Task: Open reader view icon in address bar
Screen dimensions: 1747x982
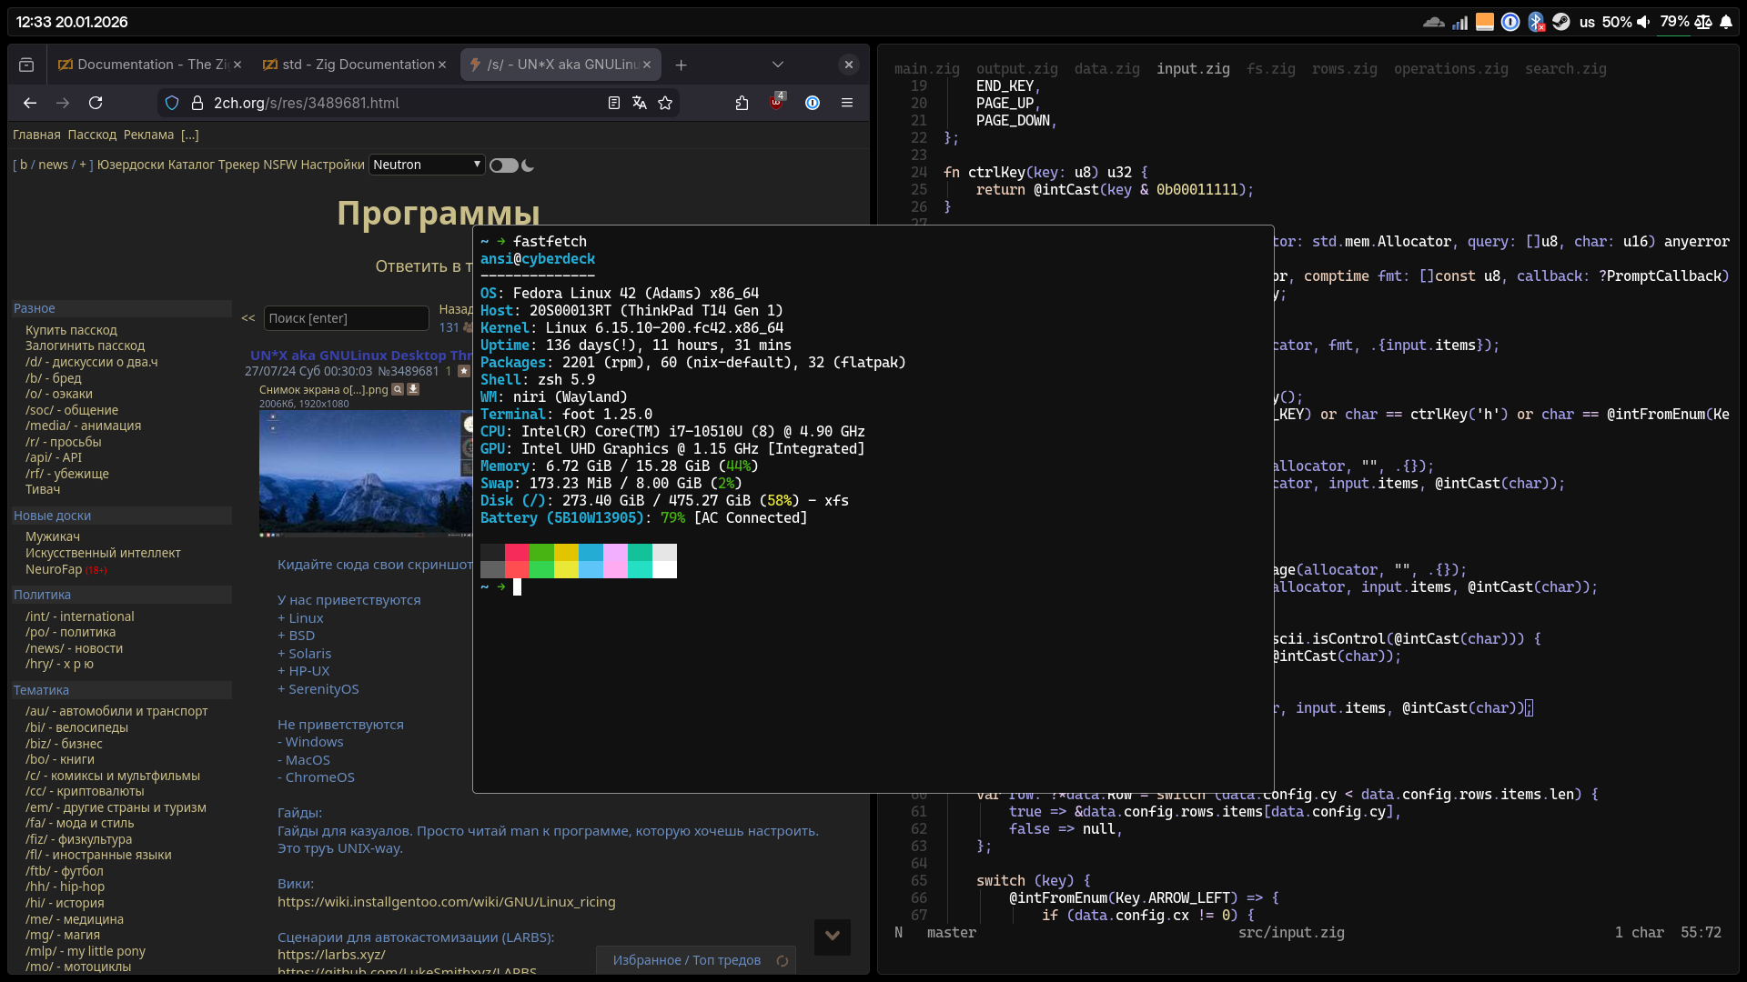Action: pyautogui.click(x=614, y=103)
